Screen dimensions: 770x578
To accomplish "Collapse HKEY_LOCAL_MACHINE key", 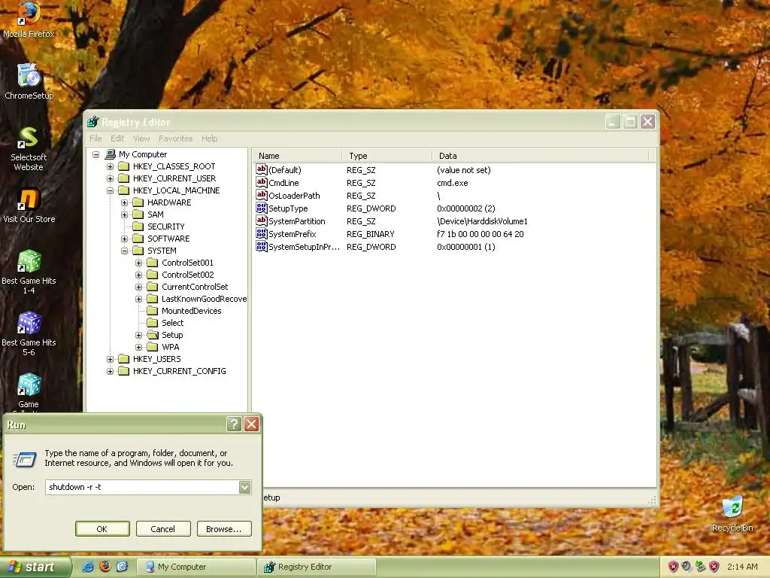I will 110,190.
